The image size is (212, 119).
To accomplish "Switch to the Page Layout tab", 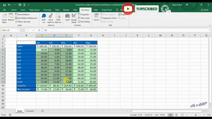I will pyautogui.click(x=34, y=10).
